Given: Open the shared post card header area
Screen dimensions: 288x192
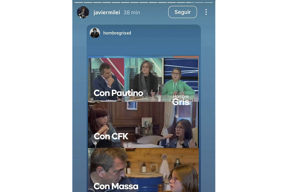Looking at the screenshot, I should pos(144,33).
